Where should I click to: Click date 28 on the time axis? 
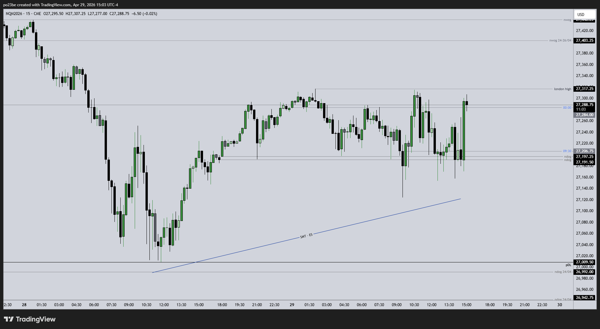(24, 305)
